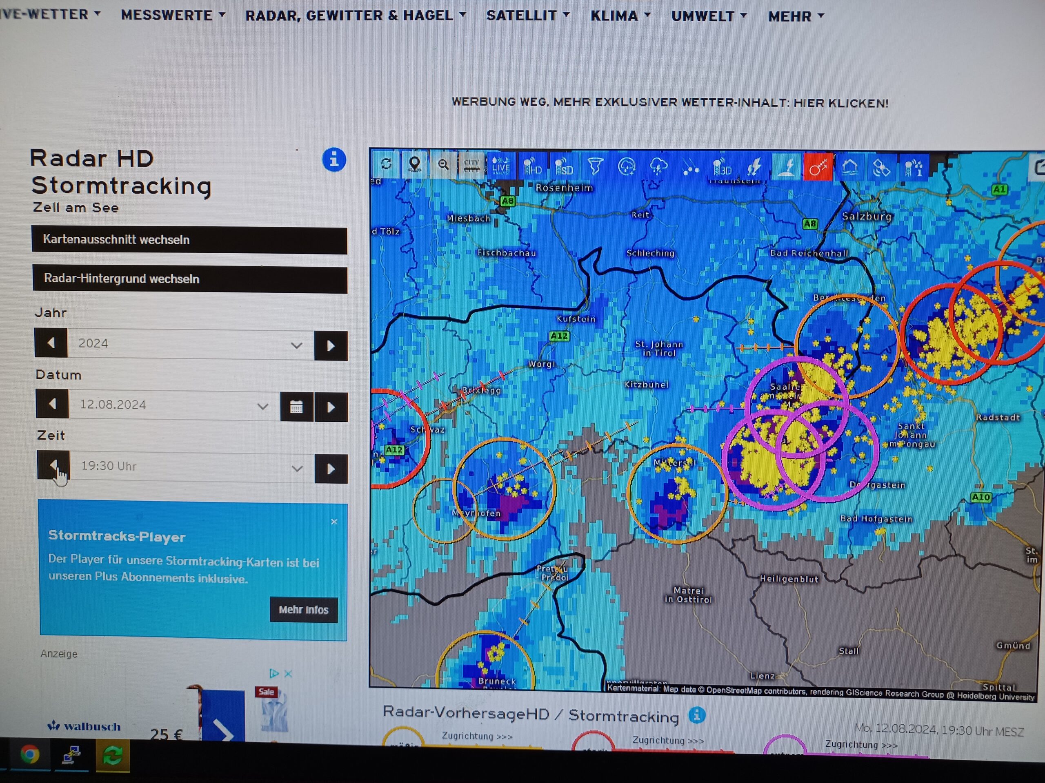Click the Bad Hofgastein map label
1045x783 pixels.
(x=876, y=519)
